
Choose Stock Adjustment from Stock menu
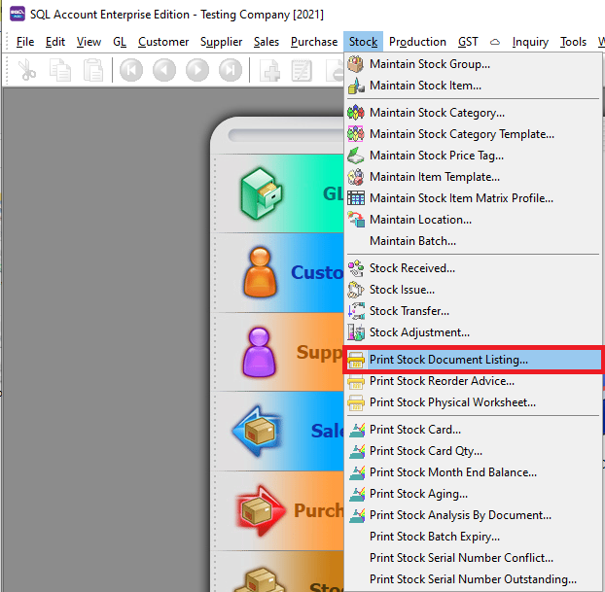coord(418,332)
